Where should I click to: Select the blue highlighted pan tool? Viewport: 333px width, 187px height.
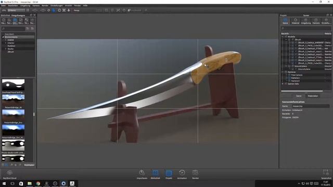click(54, 10)
